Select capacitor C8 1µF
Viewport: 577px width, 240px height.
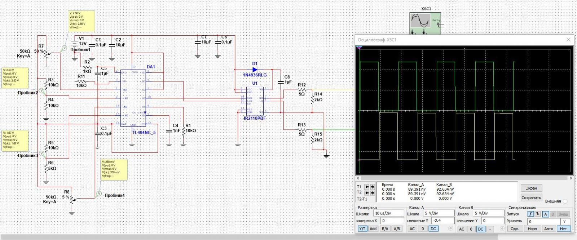[281, 82]
